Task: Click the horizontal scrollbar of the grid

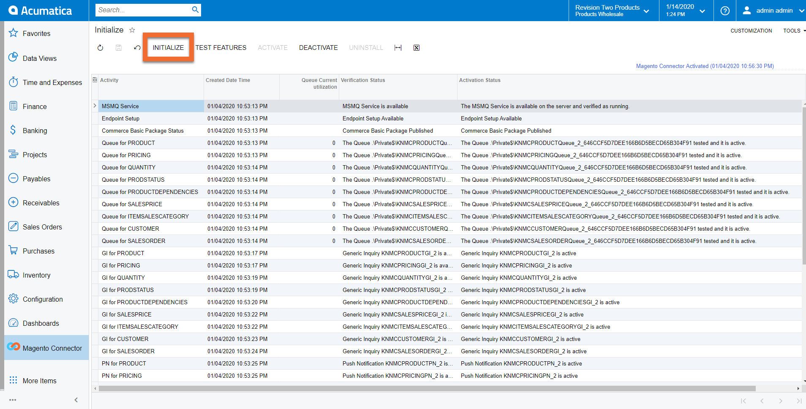Action: [x=427, y=388]
